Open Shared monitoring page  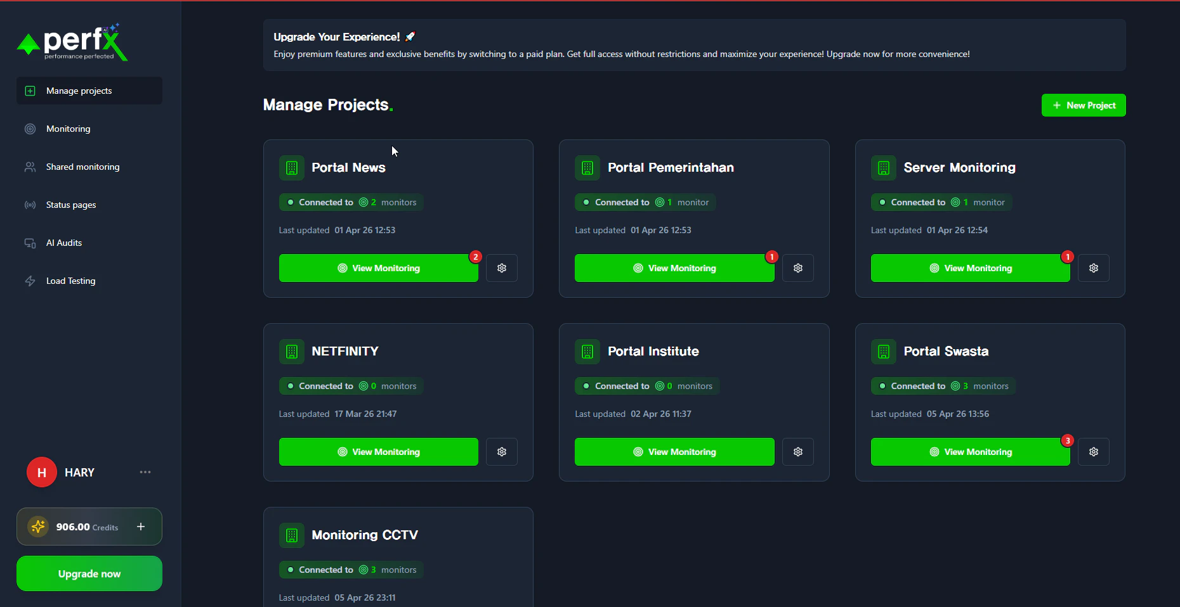point(89,167)
